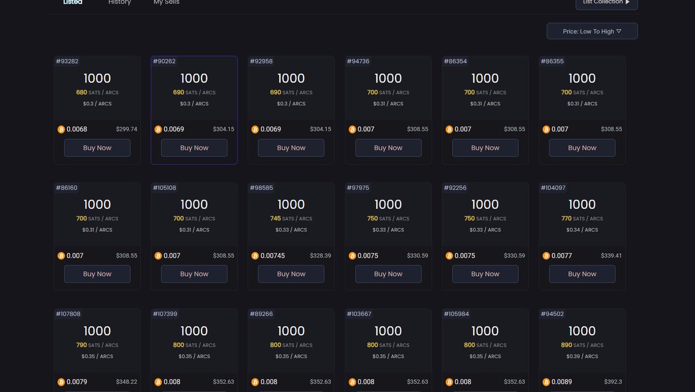Image resolution: width=695 pixels, height=392 pixels.
Task: Click the $0.39 / ARCS unit price
Action: coord(582,357)
